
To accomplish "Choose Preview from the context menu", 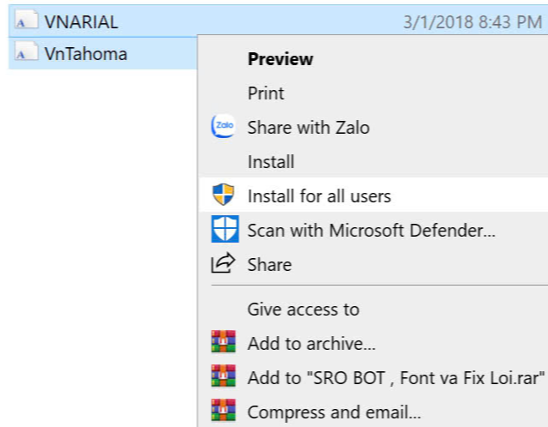I will pyautogui.click(x=372, y=59).
